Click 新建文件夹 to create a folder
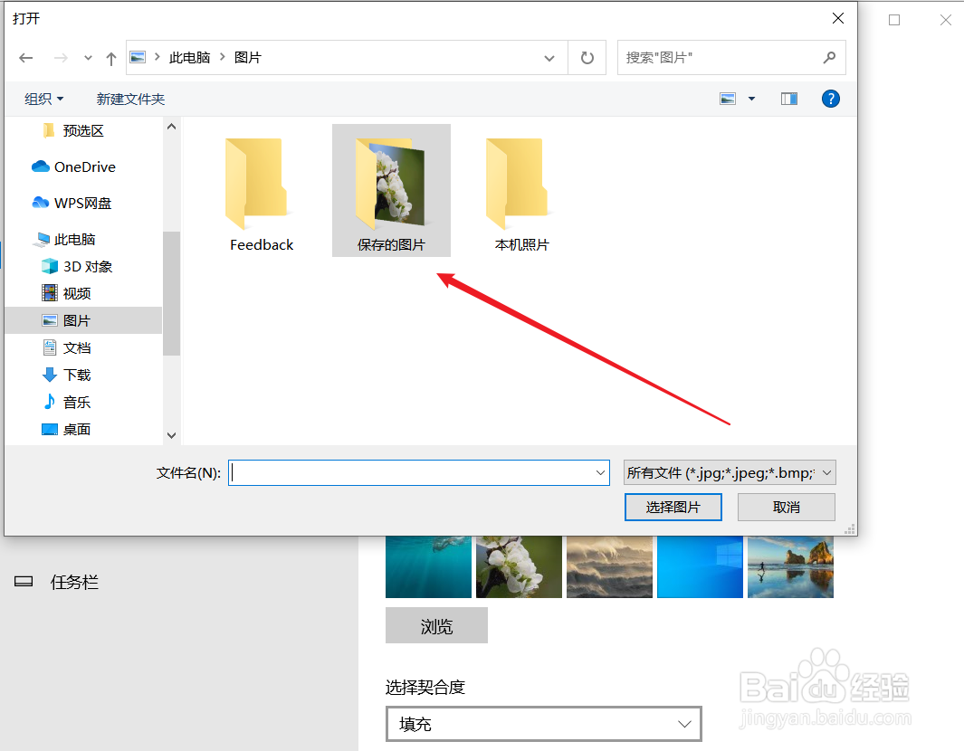This screenshot has width=964, height=751. pos(130,99)
